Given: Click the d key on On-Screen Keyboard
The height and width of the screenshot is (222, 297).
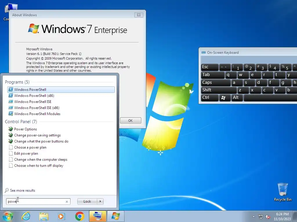Looking at the screenshot, I should tap(261, 82).
